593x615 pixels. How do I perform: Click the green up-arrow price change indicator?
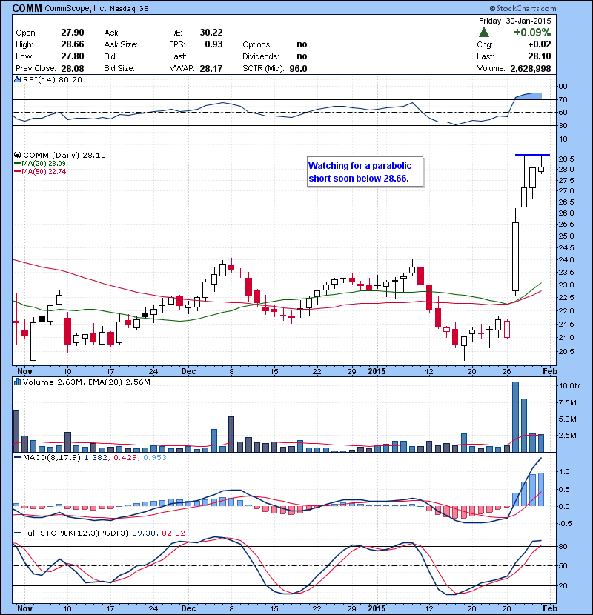pyautogui.click(x=484, y=33)
